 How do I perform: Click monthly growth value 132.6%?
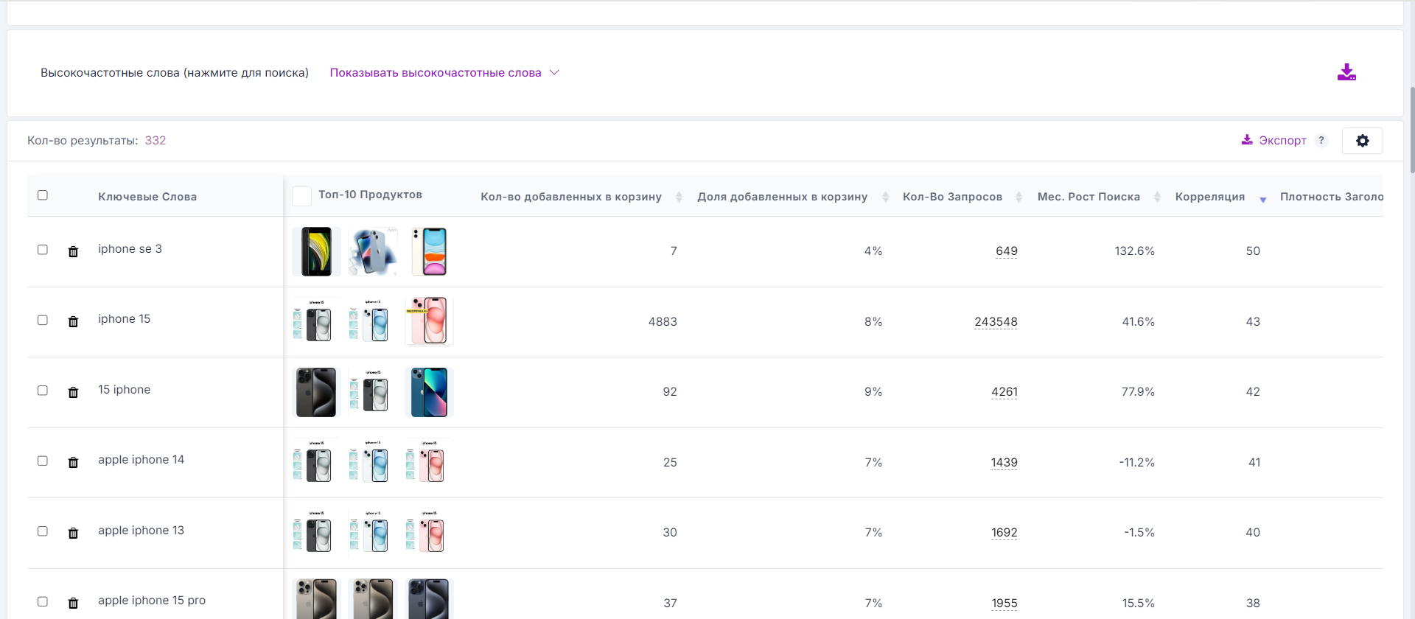coord(1134,251)
